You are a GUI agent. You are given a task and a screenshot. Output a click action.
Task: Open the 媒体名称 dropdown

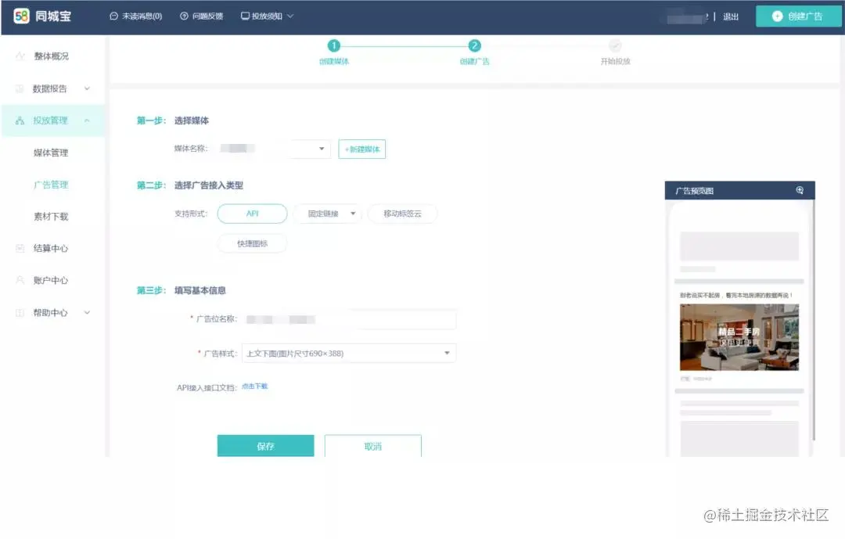click(x=274, y=149)
